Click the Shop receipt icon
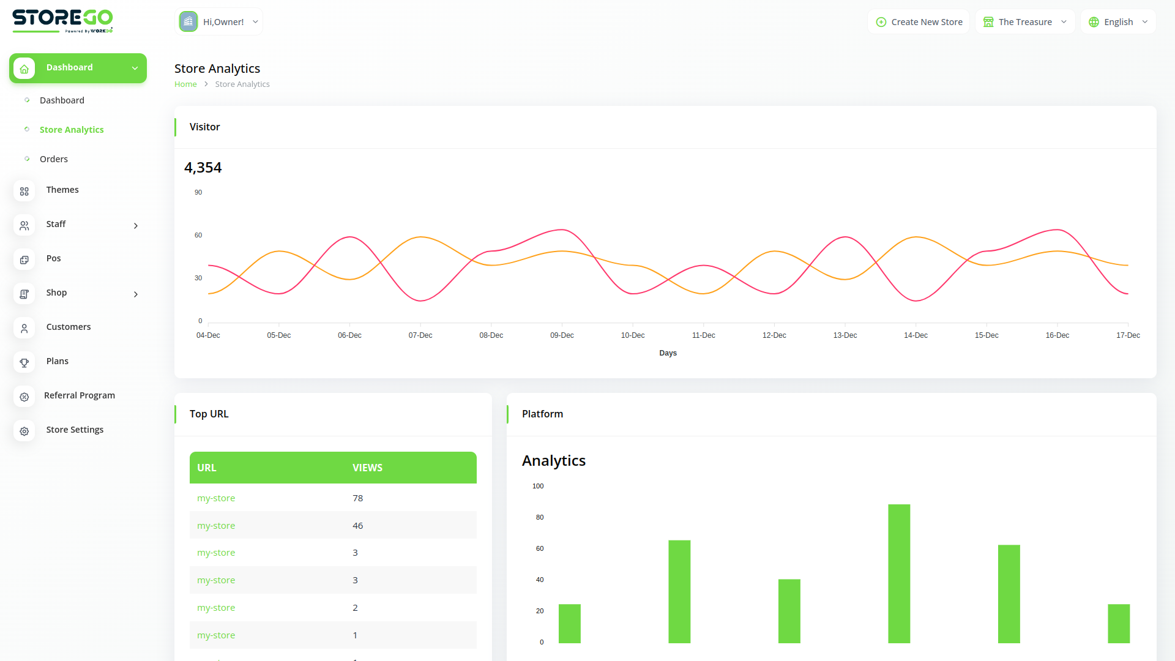Screen dimensions: 1175x661 (x=24, y=294)
